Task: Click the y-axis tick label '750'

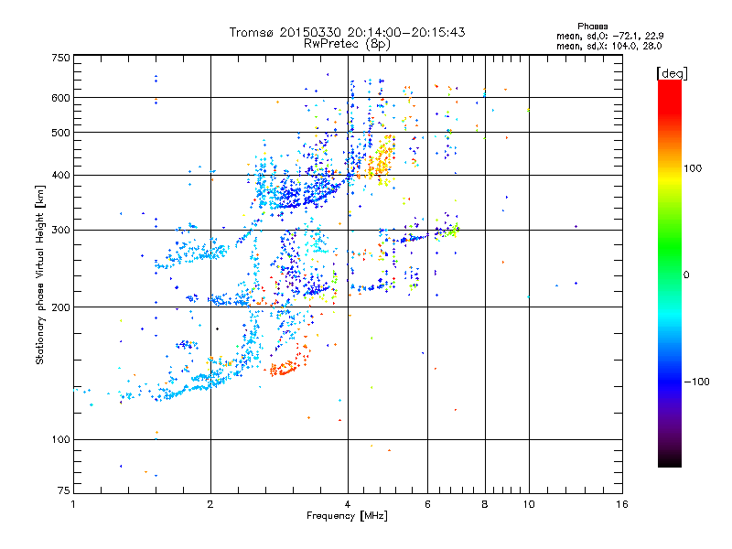Action: (x=60, y=58)
